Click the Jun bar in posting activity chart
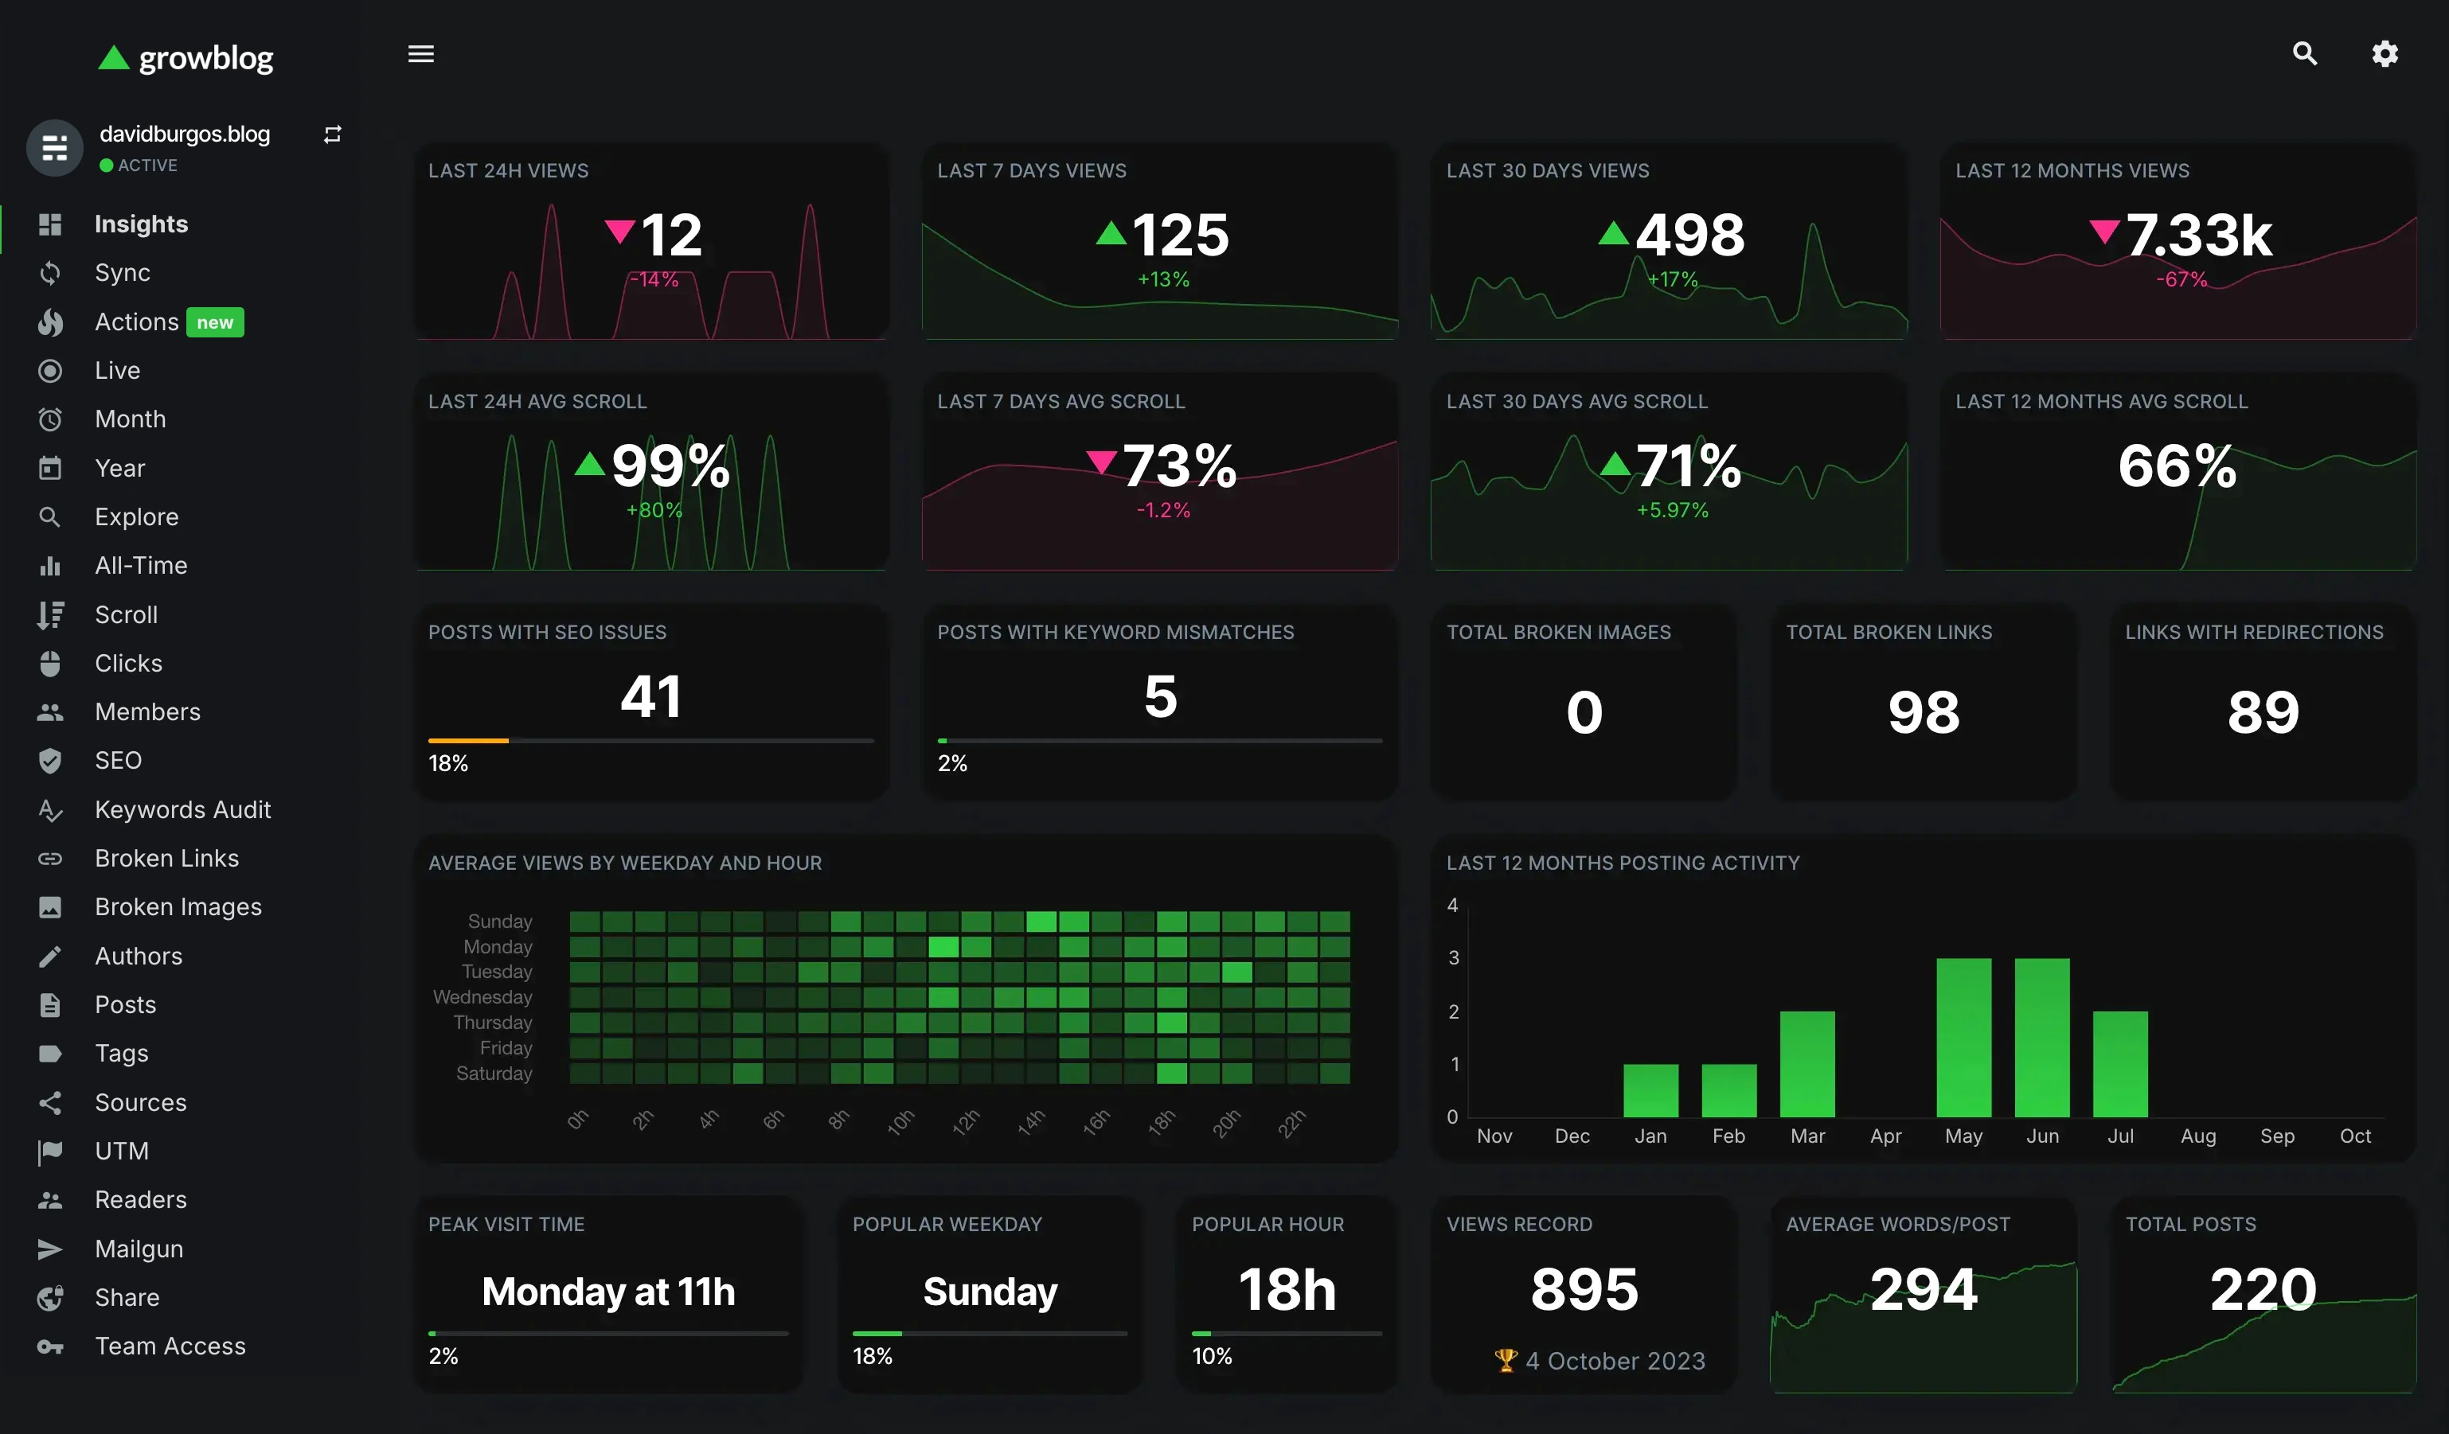This screenshot has height=1434, width=2449. pos(2042,1038)
